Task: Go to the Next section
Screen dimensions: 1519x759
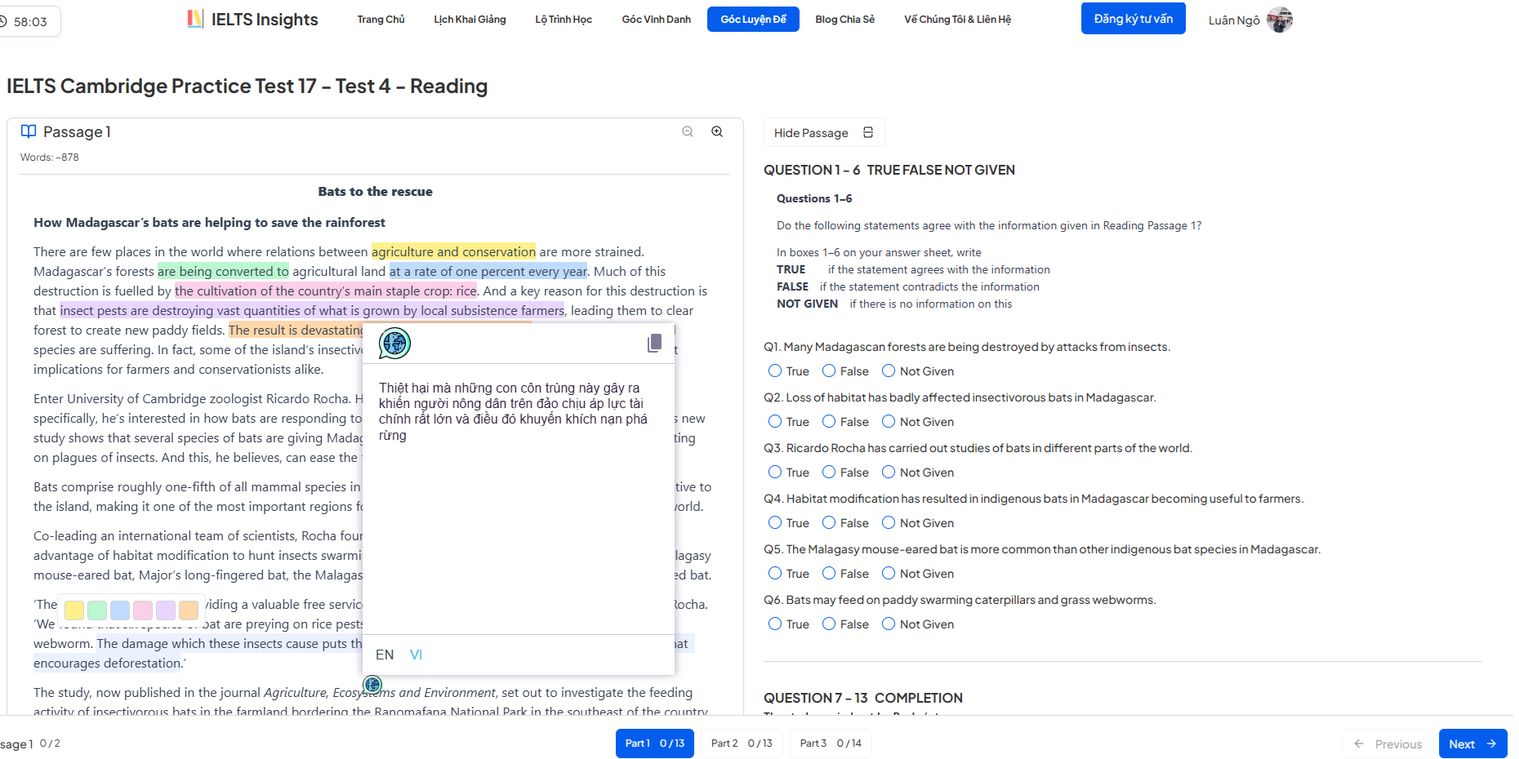Action: tap(1472, 743)
